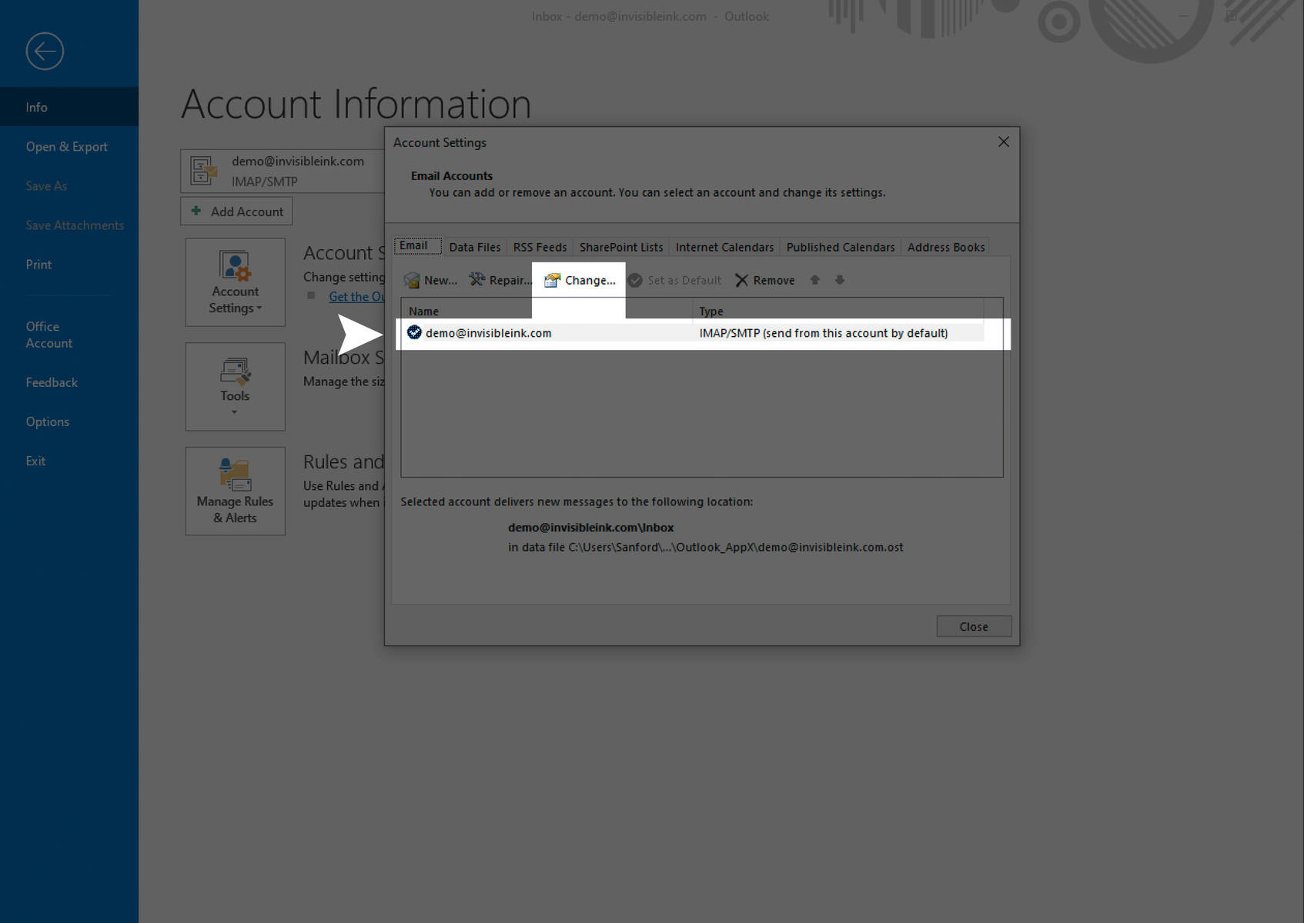The image size is (1304, 923).
Task: Click the Close button in Account Settings
Action: pyautogui.click(x=974, y=626)
